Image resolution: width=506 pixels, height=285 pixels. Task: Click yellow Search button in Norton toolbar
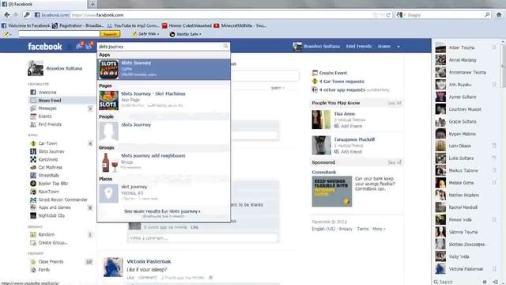[x=110, y=34]
